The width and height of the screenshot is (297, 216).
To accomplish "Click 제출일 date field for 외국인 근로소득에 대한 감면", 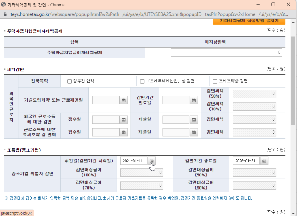I will pyautogui.click(x=176, y=120).
